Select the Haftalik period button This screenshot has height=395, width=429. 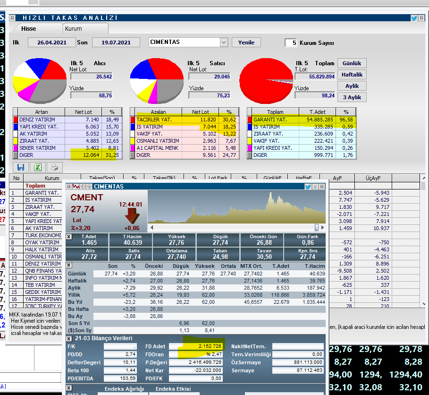coord(352,75)
